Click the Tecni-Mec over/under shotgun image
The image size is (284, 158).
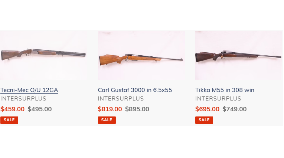(43, 55)
